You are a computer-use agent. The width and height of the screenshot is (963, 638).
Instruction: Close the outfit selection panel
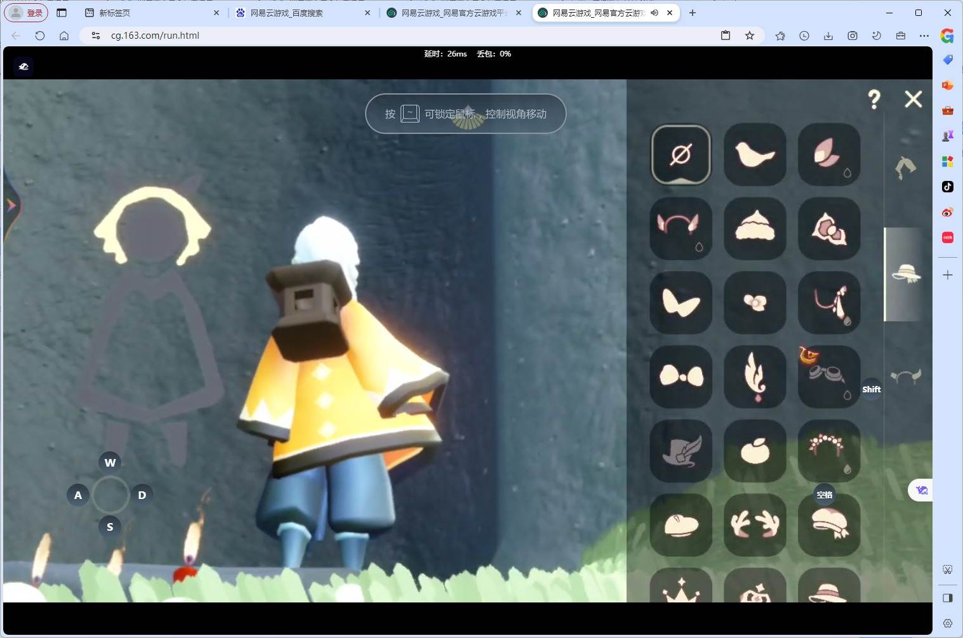[913, 99]
